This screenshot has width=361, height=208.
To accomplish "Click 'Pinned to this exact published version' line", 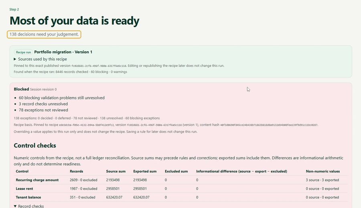I will pos(119,66).
